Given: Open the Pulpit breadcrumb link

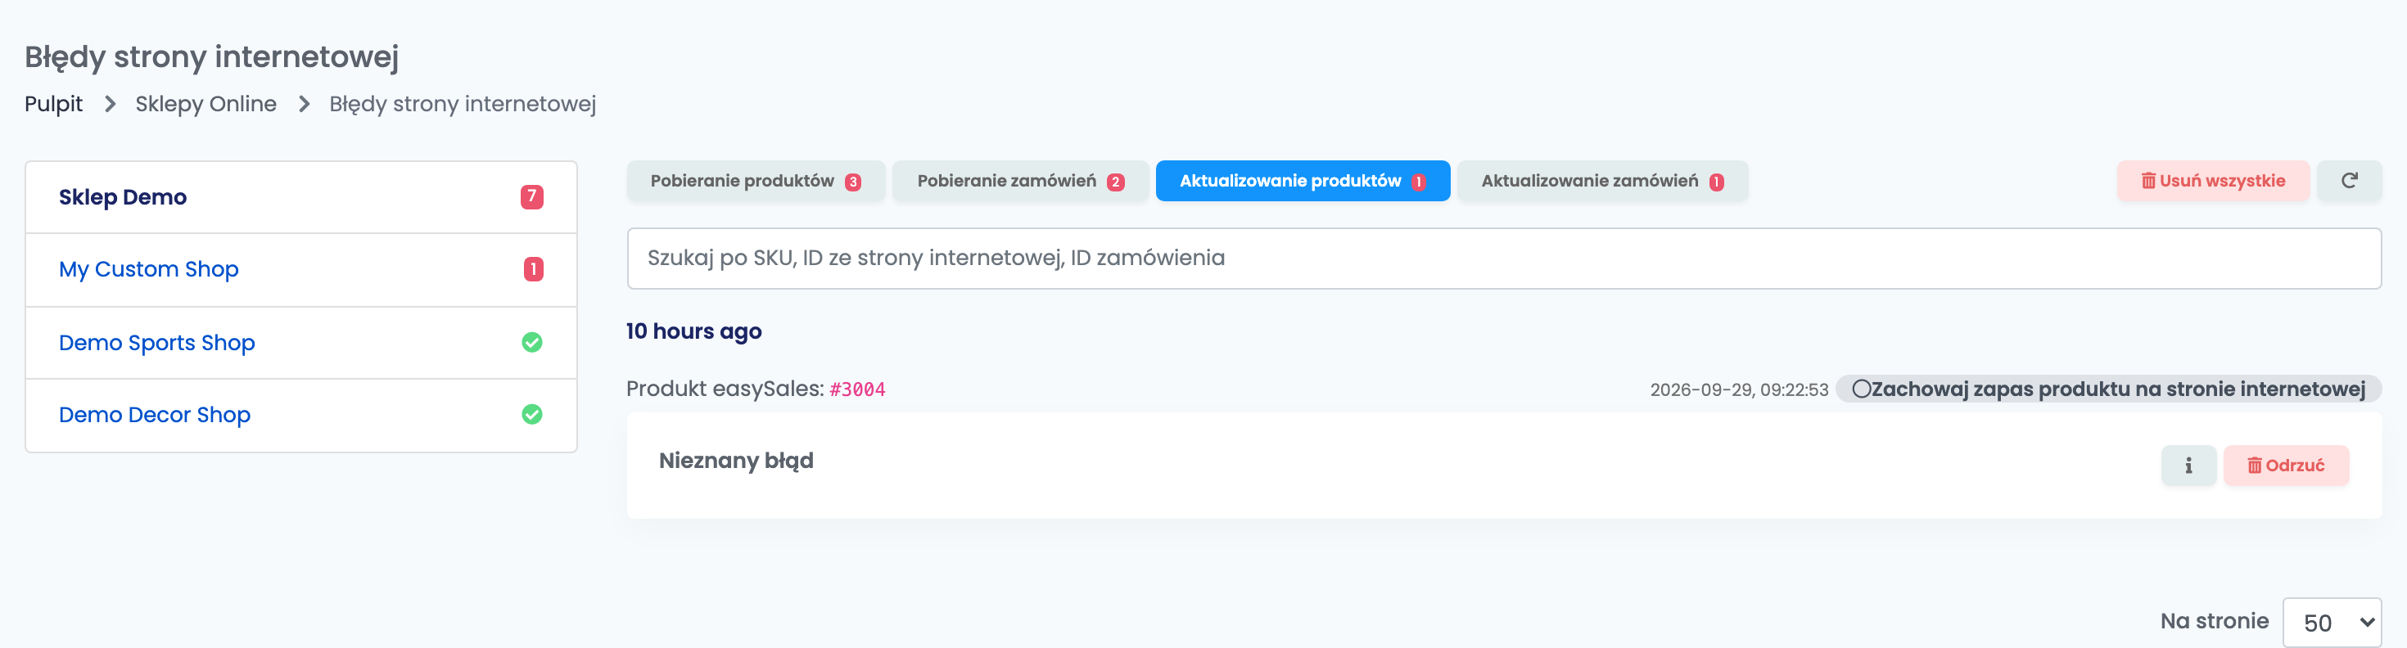Looking at the screenshot, I should tap(53, 104).
